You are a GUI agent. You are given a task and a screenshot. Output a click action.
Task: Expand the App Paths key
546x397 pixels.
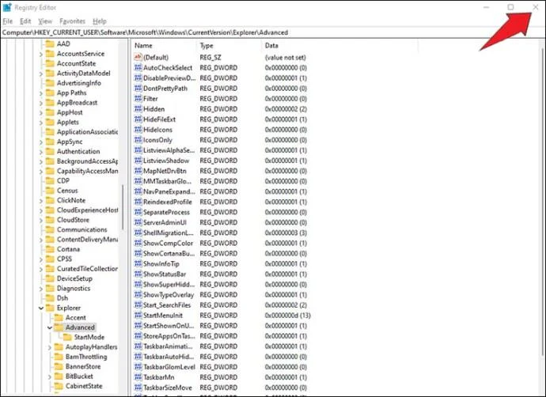click(x=41, y=93)
